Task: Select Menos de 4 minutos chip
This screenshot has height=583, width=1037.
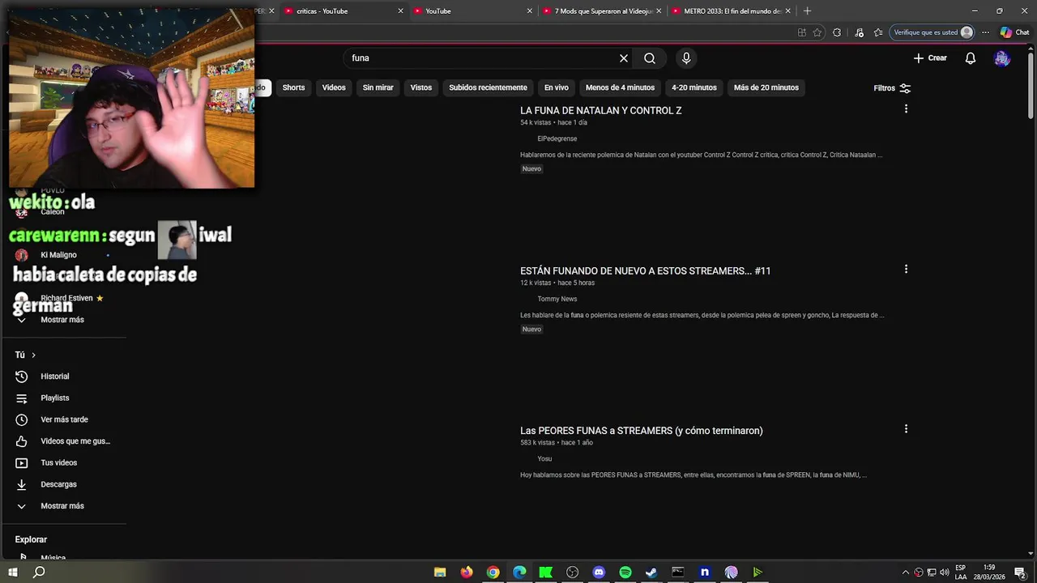Action: pyautogui.click(x=620, y=87)
